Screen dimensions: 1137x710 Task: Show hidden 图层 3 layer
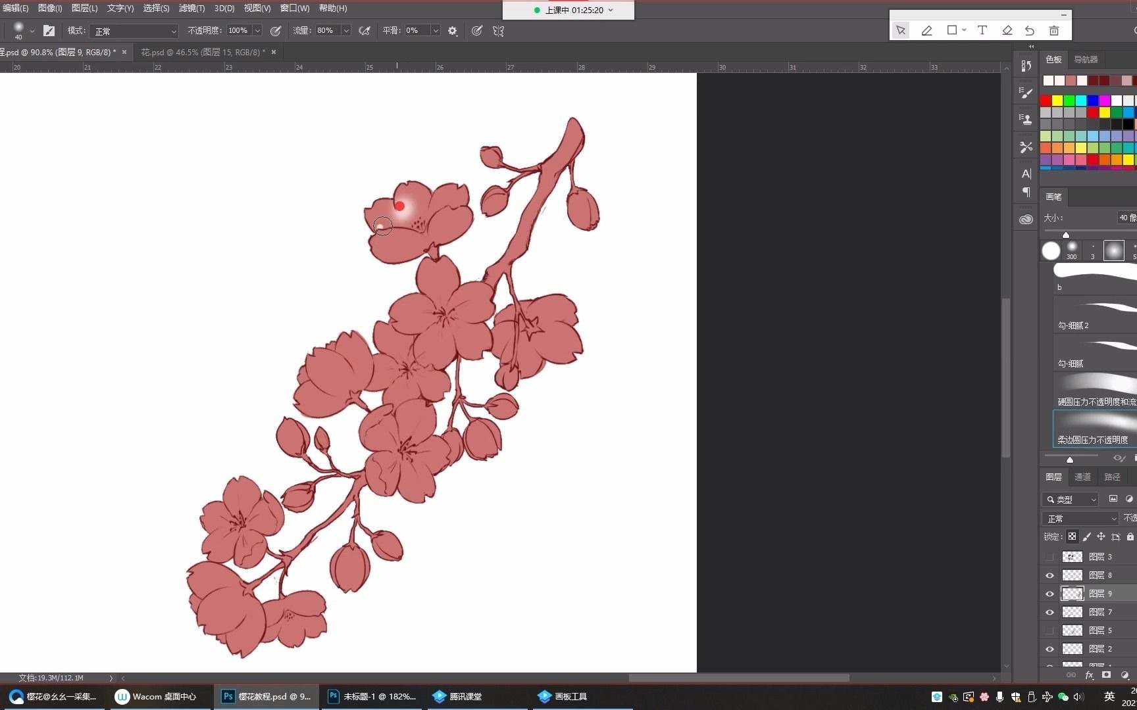pos(1049,557)
